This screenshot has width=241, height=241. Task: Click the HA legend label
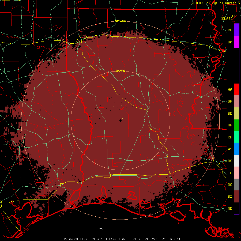point(230,89)
